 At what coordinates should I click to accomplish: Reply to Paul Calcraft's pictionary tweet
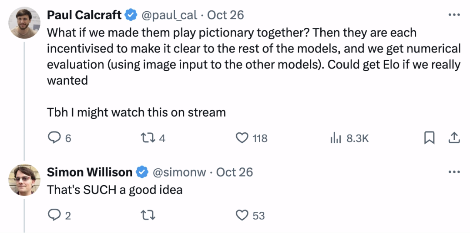click(54, 138)
